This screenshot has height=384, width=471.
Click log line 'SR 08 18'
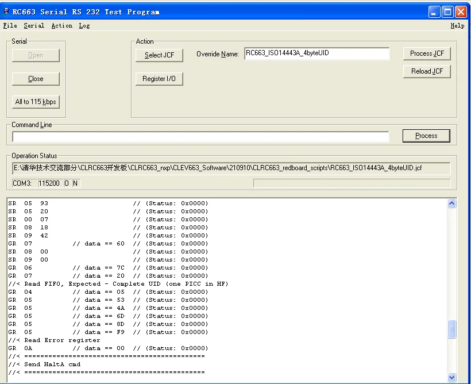tap(108, 228)
